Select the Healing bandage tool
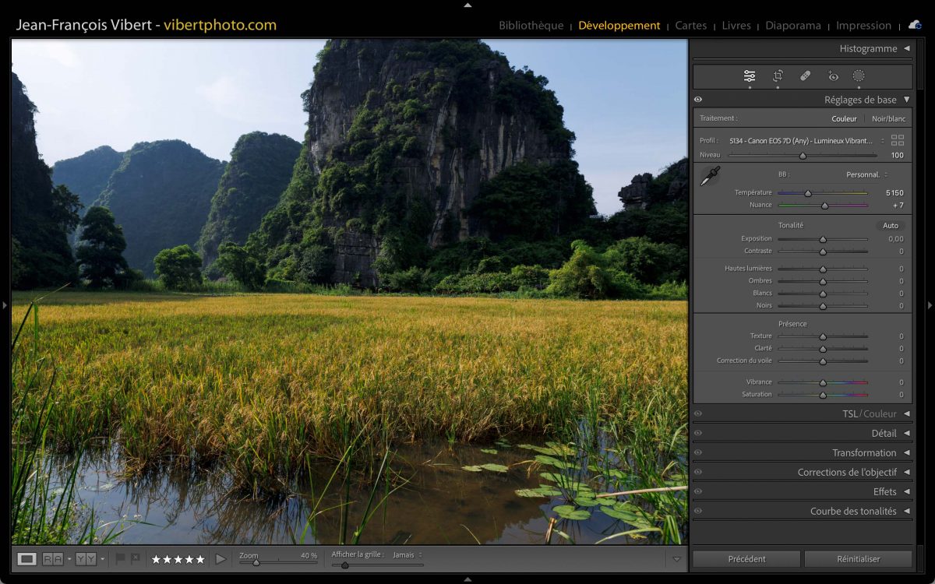The height and width of the screenshot is (584, 935). coord(806,76)
